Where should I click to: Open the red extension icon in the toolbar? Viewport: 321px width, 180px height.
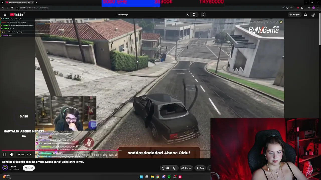[x=298, y=8]
